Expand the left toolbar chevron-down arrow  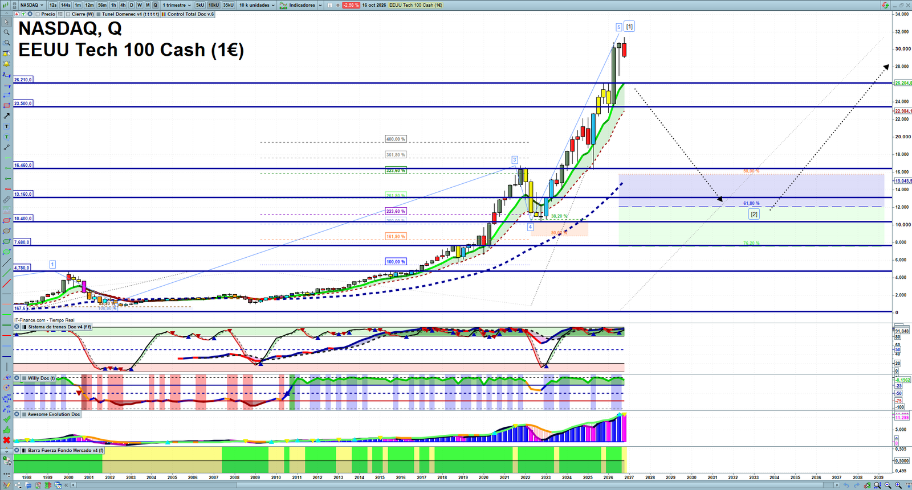[x=6, y=450]
